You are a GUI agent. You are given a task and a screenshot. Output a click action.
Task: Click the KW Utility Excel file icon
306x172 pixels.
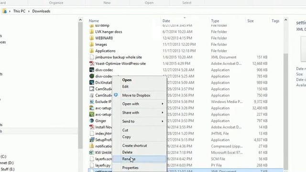coord(91,152)
